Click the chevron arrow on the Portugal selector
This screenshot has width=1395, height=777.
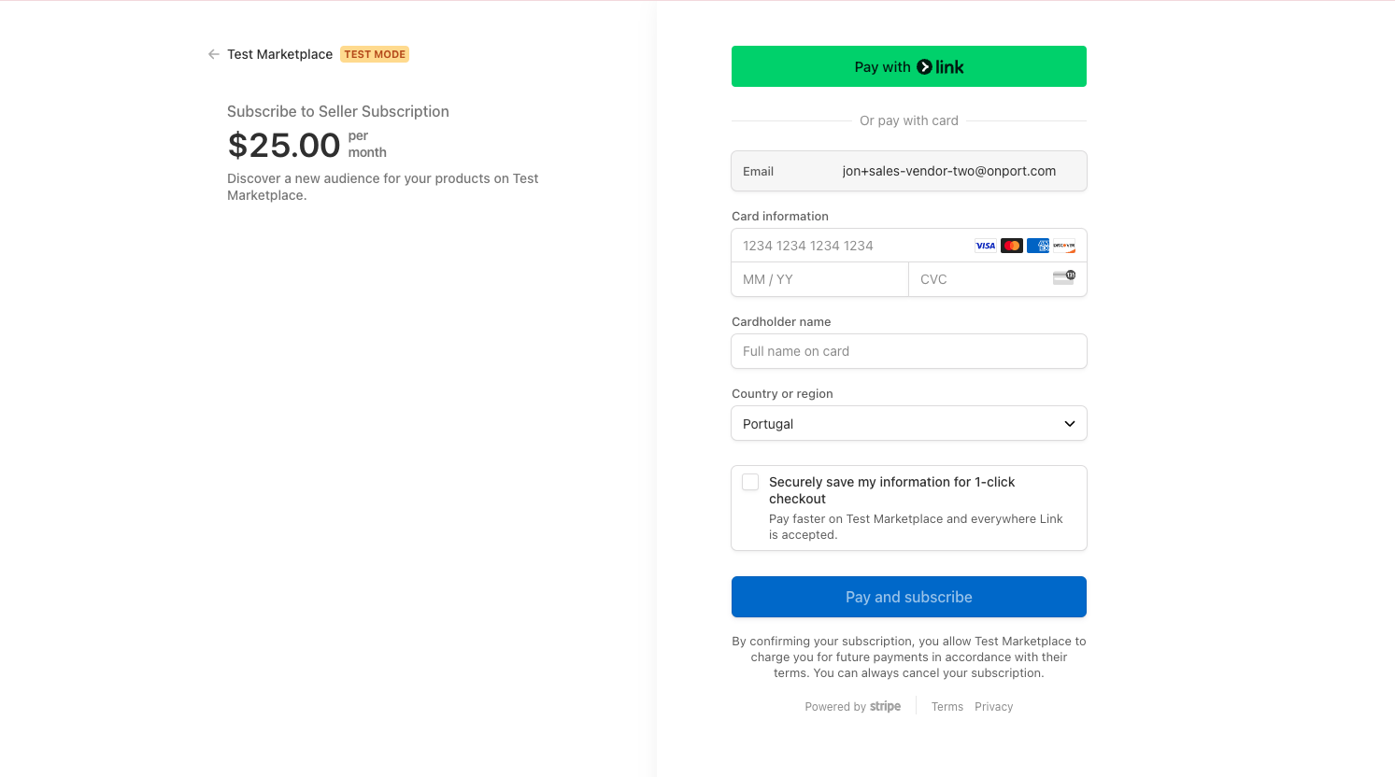point(1070,424)
